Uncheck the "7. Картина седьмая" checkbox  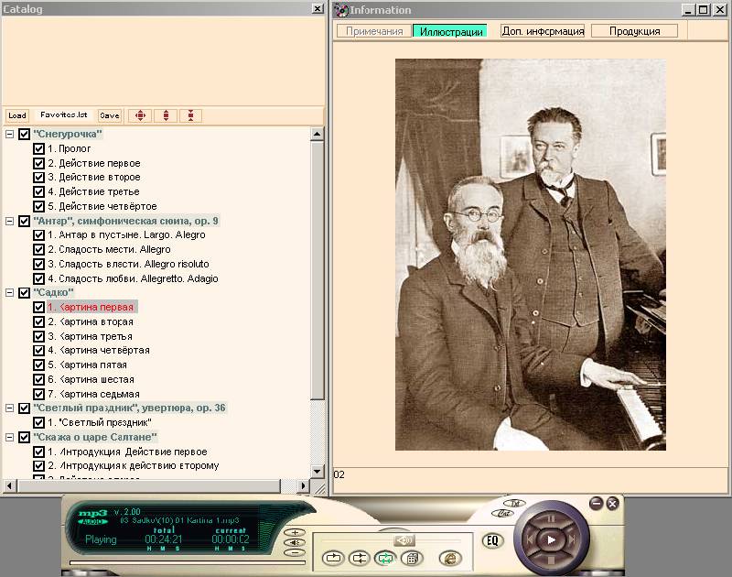click(x=38, y=394)
